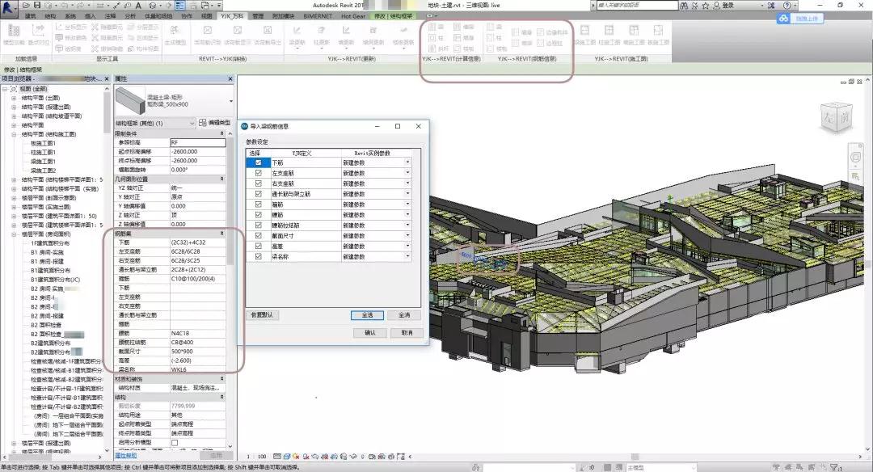Close the Properties (属性) panel
The width and height of the screenshot is (873, 472).
(230, 79)
